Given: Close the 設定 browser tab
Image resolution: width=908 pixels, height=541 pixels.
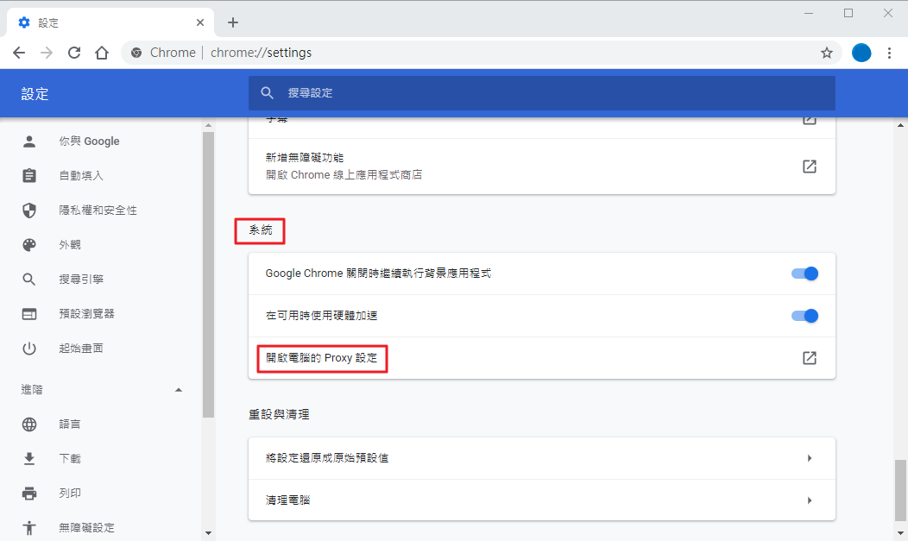Looking at the screenshot, I should click(199, 22).
